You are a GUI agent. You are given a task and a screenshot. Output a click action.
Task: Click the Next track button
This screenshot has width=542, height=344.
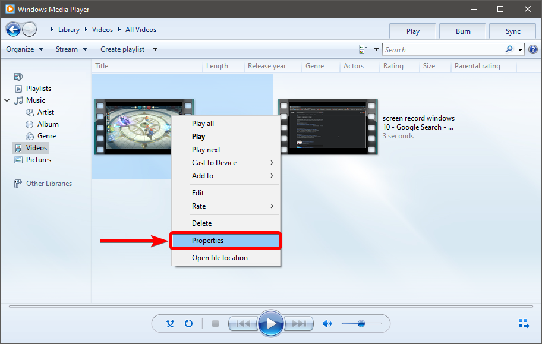[300, 324]
